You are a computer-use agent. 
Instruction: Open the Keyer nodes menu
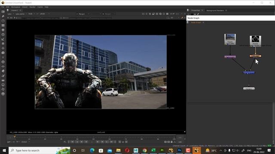3,39
